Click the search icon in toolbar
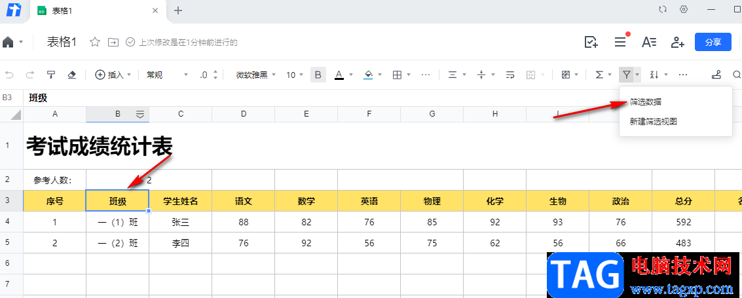This screenshot has height=298, width=742. [x=737, y=75]
